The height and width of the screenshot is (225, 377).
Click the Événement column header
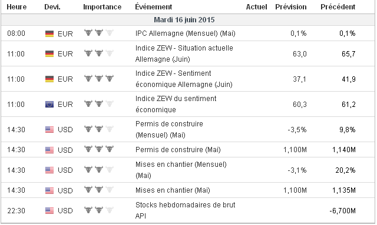tap(153, 6)
